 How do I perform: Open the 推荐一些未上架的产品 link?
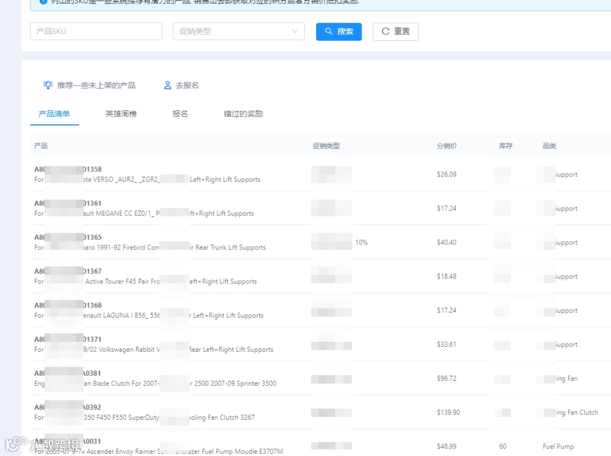pos(96,85)
